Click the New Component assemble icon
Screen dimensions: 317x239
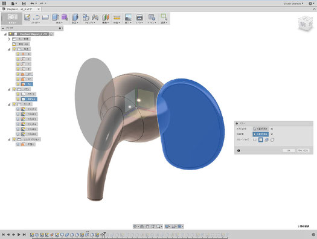(86, 17)
